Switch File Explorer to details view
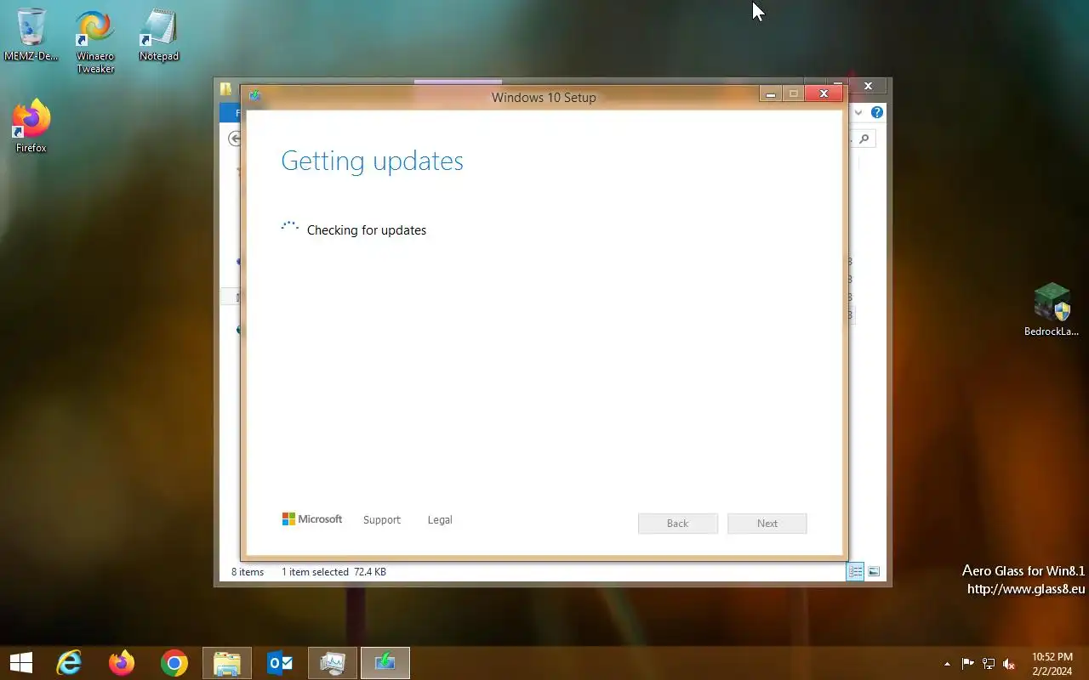This screenshot has height=680, width=1089. [x=855, y=572]
